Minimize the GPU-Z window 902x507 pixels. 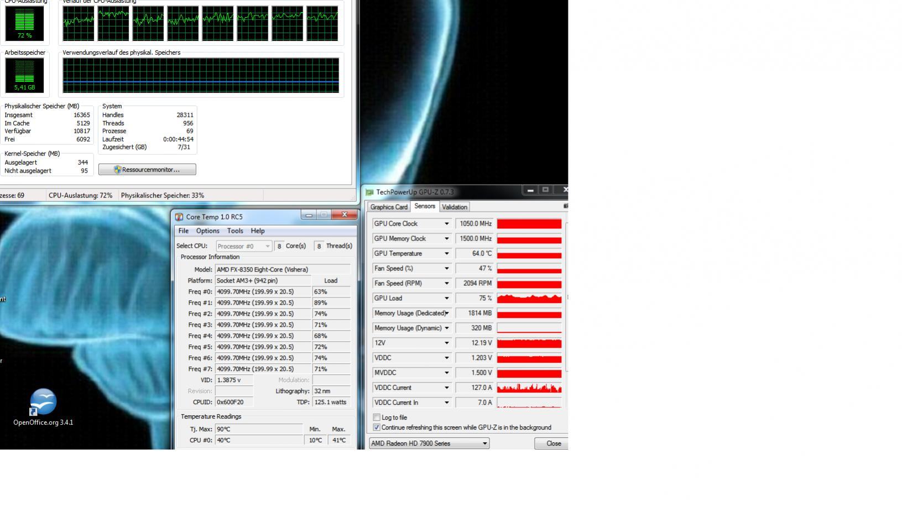pyautogui.click(x=530, y=190)
